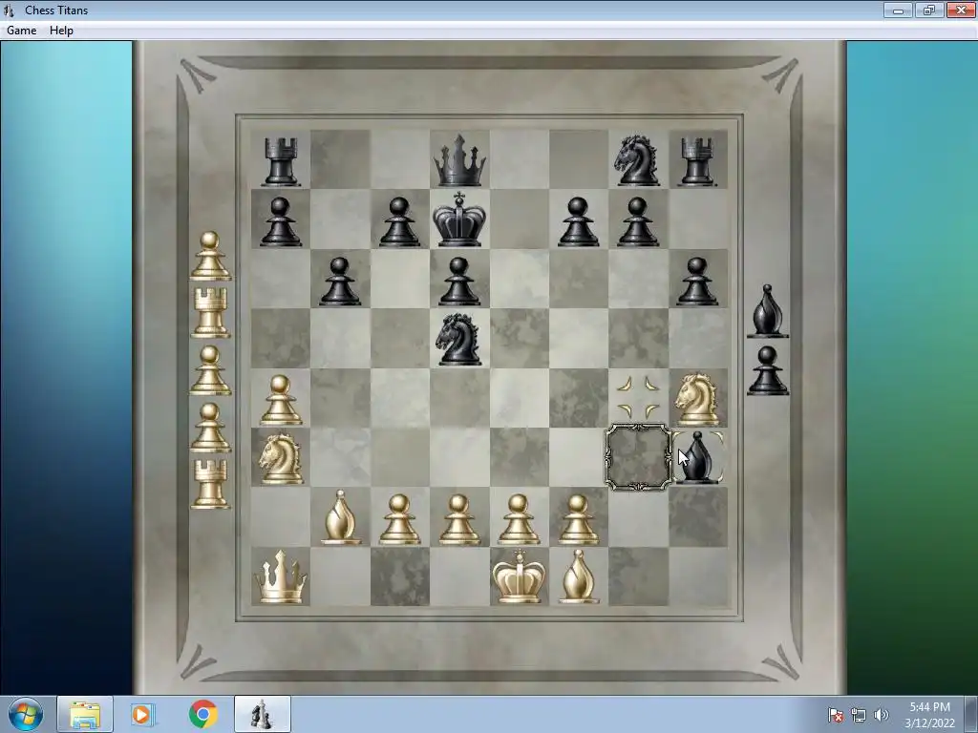Click the black pawn on f7
The height and width of the screenshot is (733, 978).
578,221
